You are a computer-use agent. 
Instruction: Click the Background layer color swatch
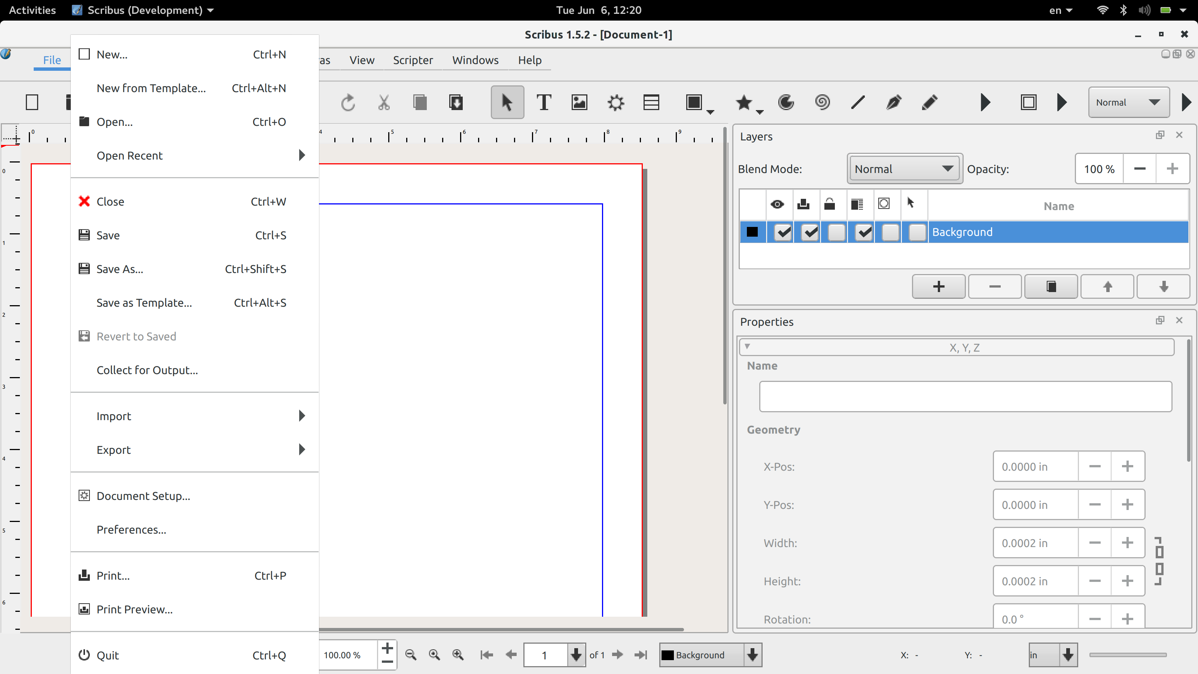752,232
